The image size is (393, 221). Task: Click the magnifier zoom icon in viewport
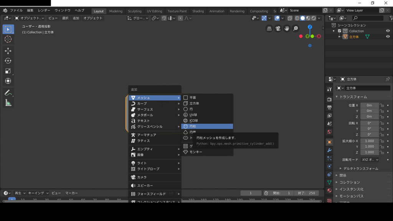296,28
